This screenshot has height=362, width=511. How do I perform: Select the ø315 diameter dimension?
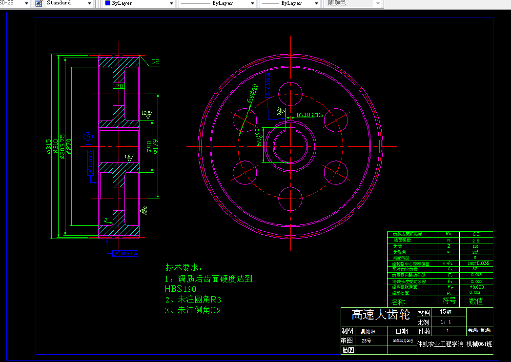pos(48,146)
